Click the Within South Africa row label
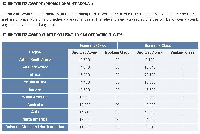This screenshot has height=134, width=200. pos(35,60)
